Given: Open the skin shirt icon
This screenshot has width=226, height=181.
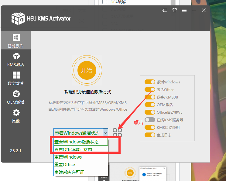Looking at the screenshot, I should tap(175, 10).
